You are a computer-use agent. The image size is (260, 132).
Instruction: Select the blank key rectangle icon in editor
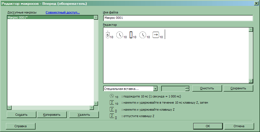click(131, 35)
